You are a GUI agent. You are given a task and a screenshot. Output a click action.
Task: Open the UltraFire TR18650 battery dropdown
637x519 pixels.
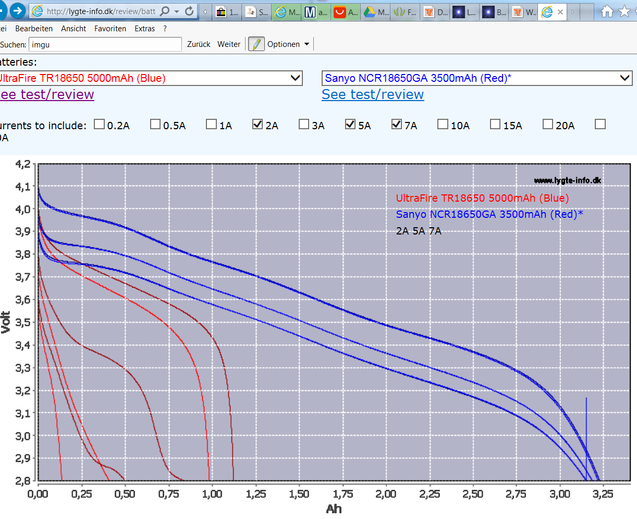151,78
